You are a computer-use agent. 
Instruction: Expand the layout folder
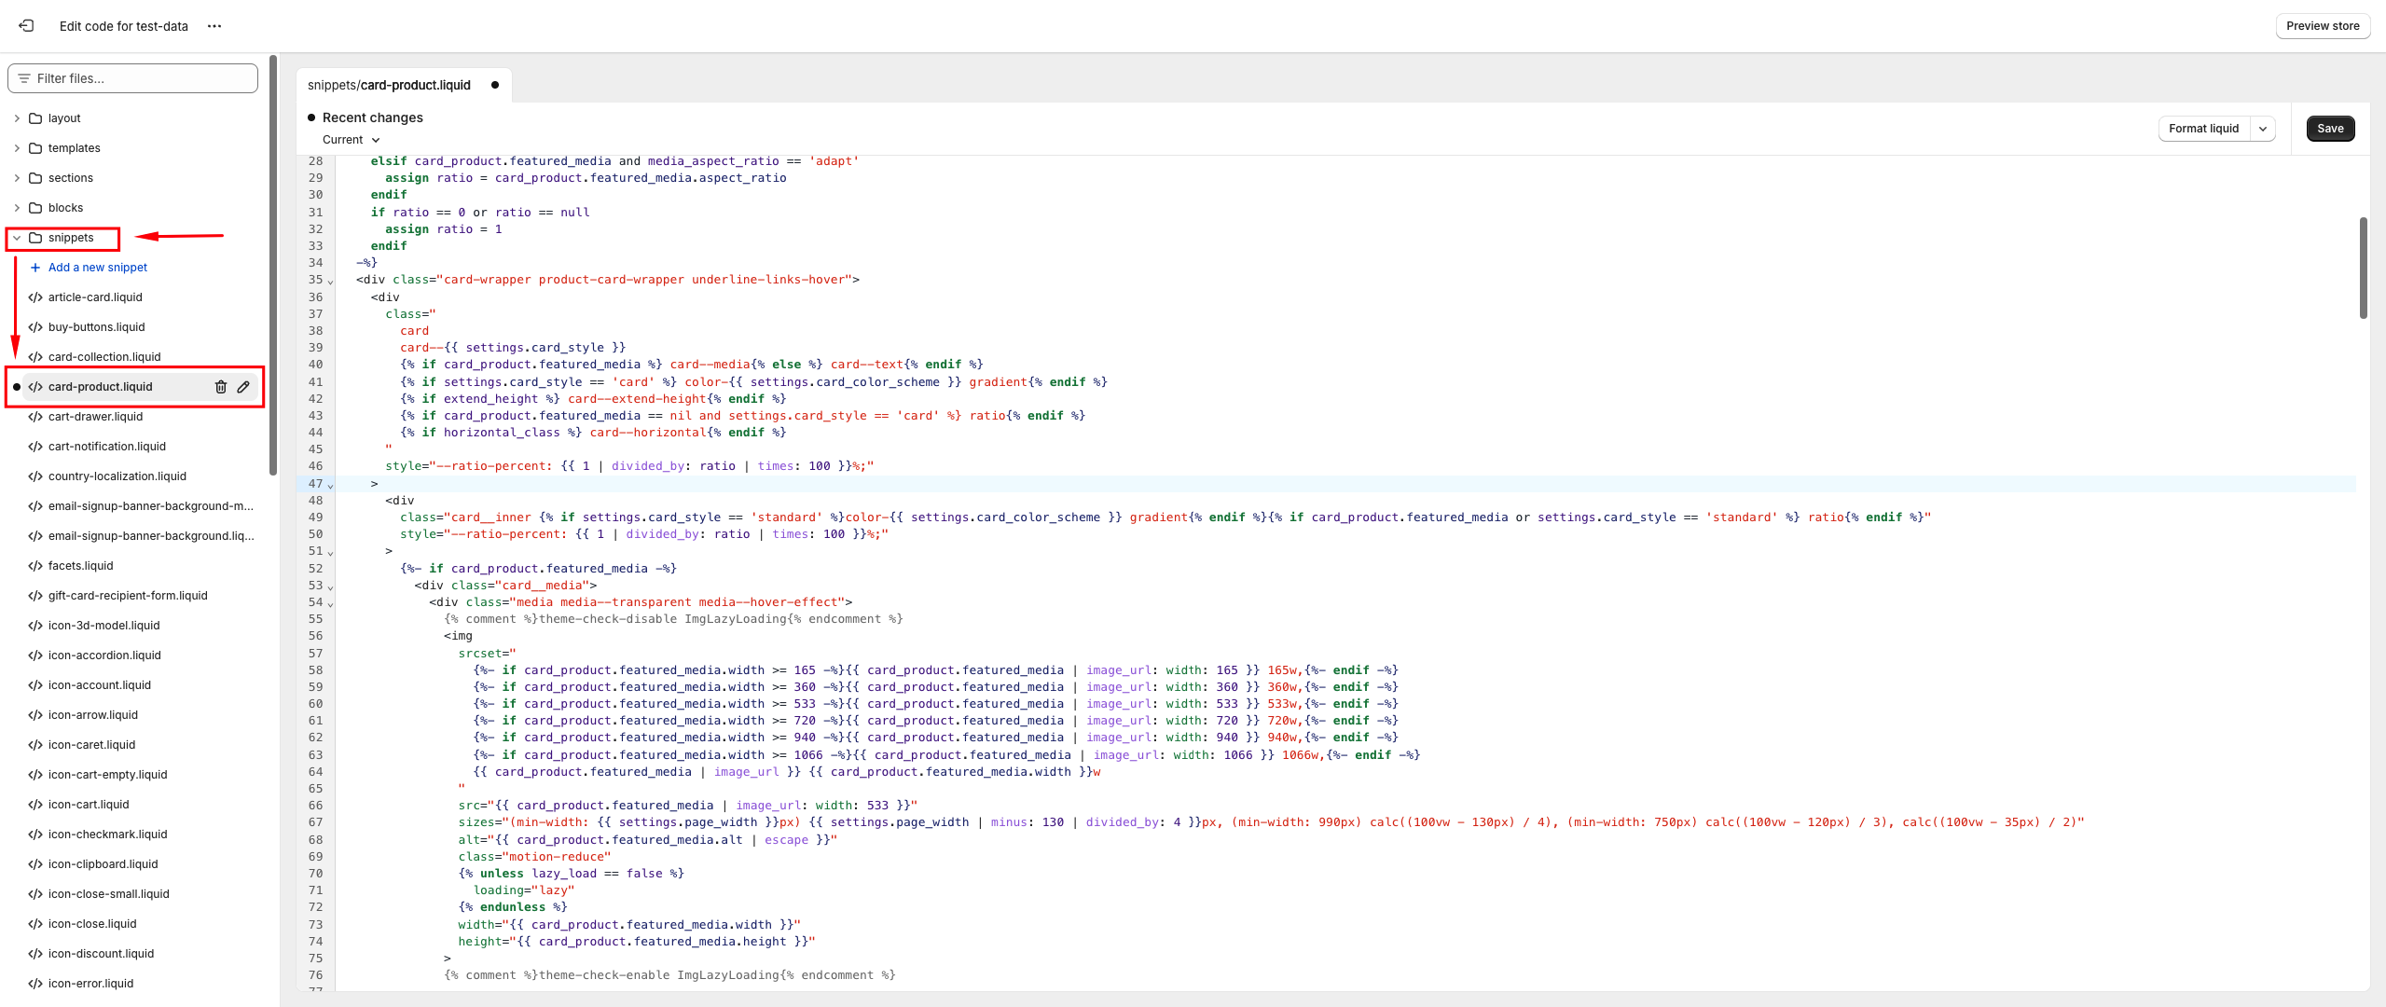17,118
